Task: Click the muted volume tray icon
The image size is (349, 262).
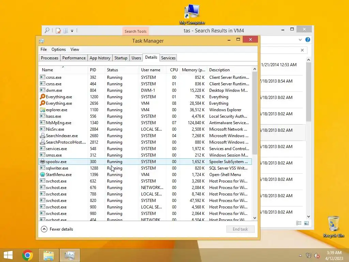Action: 317,256
